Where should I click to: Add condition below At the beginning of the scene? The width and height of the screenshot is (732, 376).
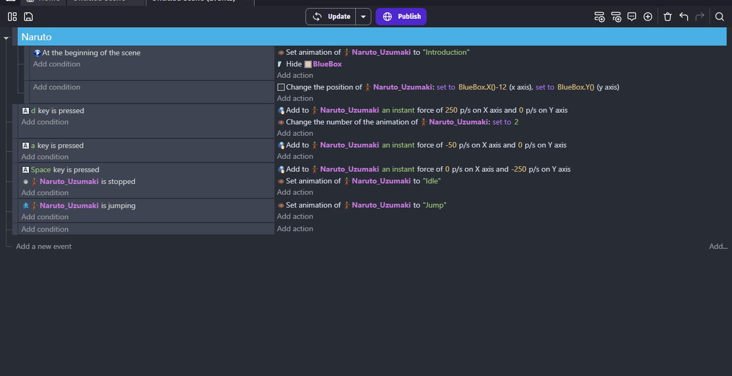point(57,64)
